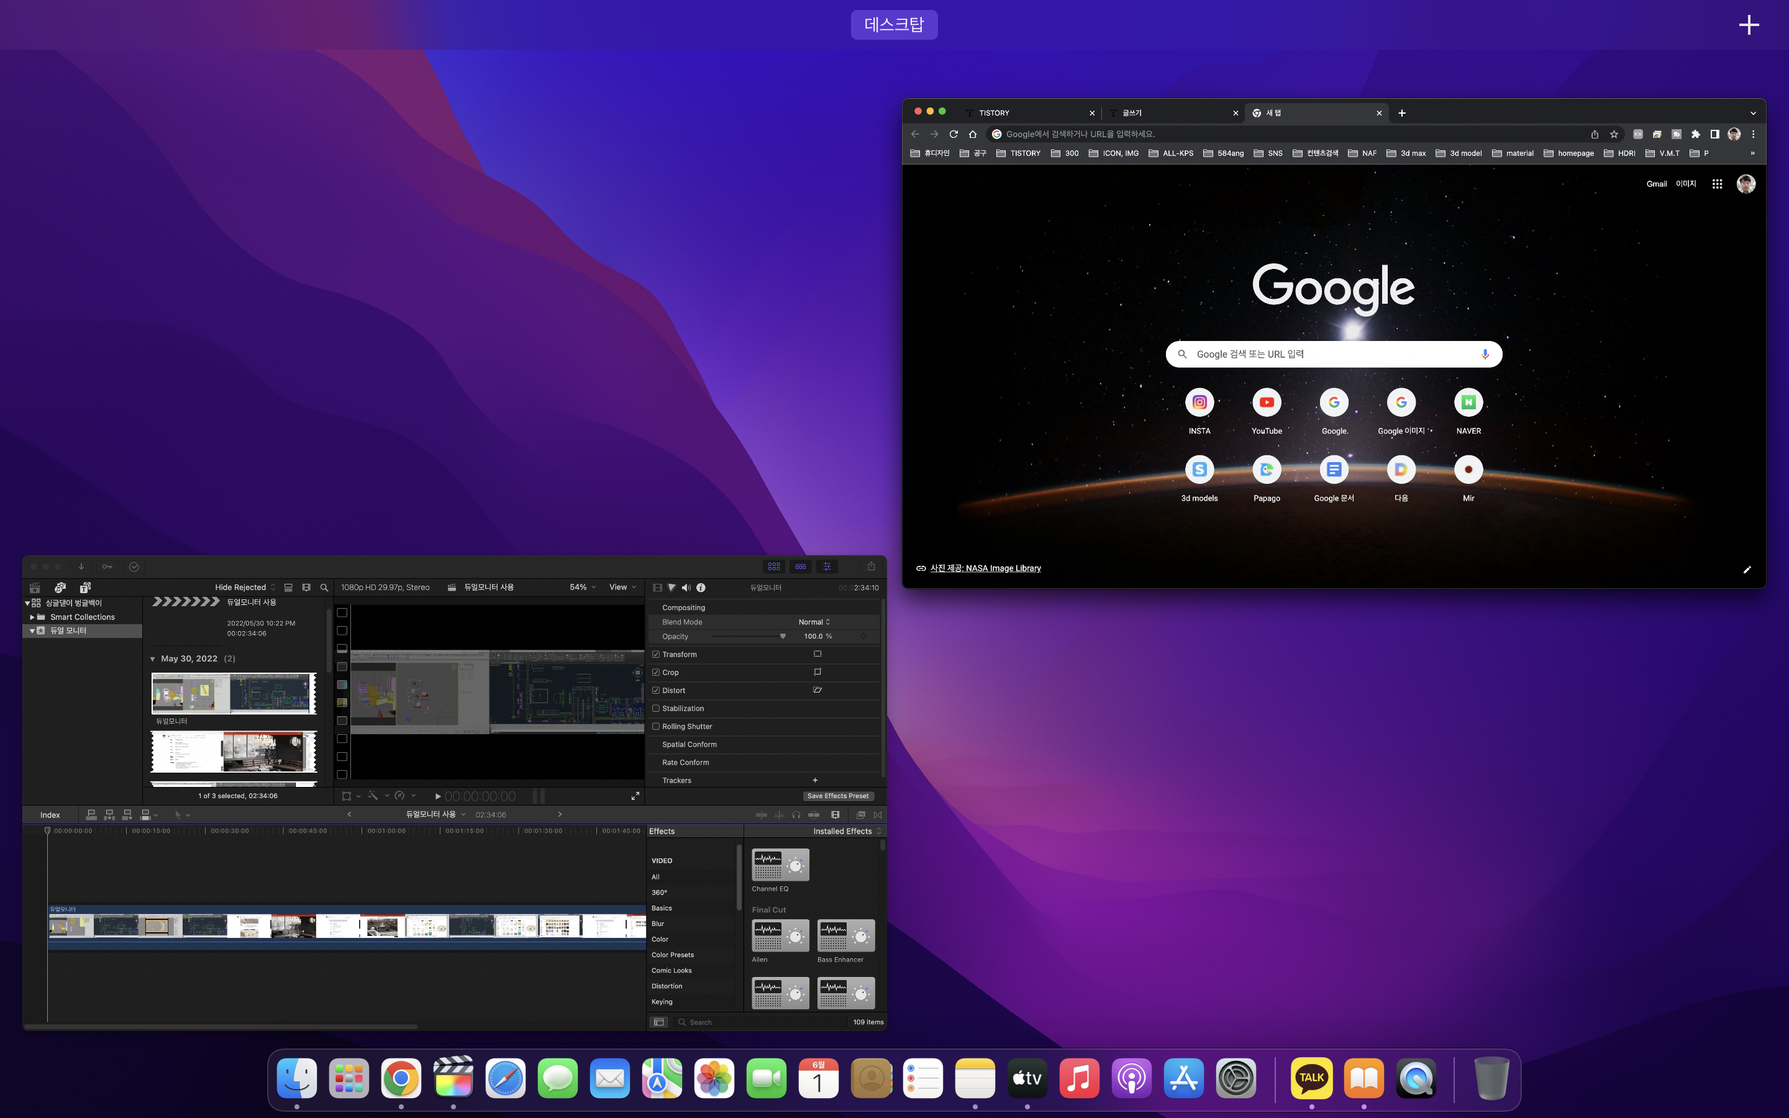Search the browser with magnifier icon
Screen dimensions: 1789x1118
(x=324, y=587)
